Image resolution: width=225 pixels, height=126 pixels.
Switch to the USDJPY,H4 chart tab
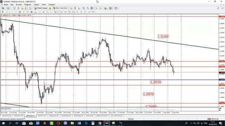click(42, 116)
